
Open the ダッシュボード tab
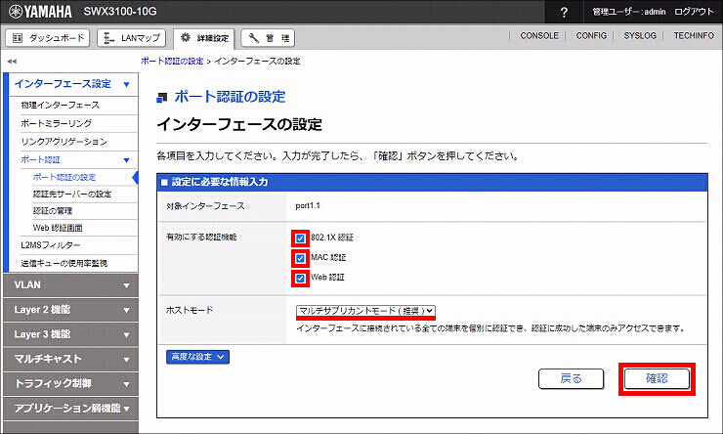pos(48,38)
